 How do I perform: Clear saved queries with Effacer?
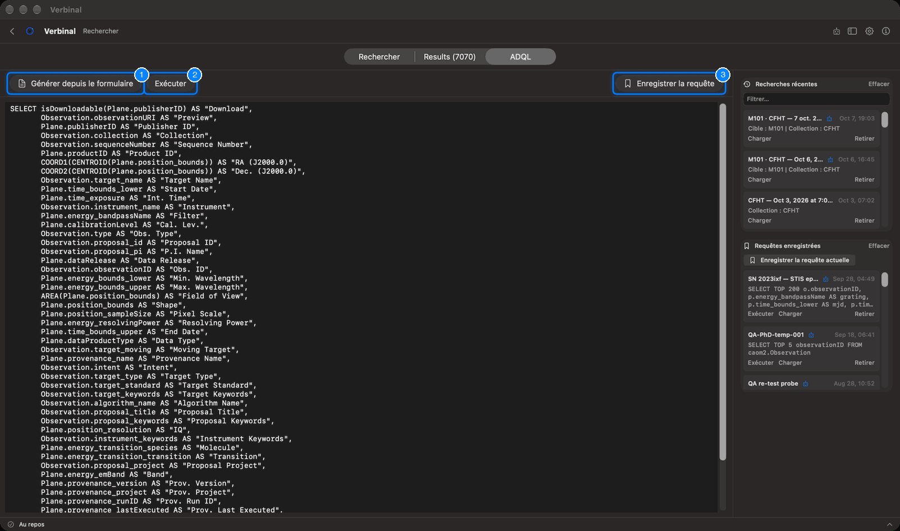coord(879,246)
